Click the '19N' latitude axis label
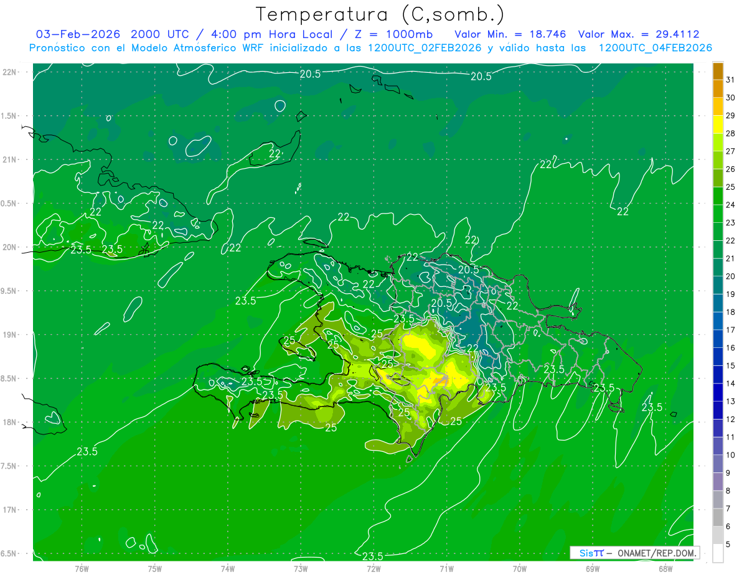 tap(11, 334)
